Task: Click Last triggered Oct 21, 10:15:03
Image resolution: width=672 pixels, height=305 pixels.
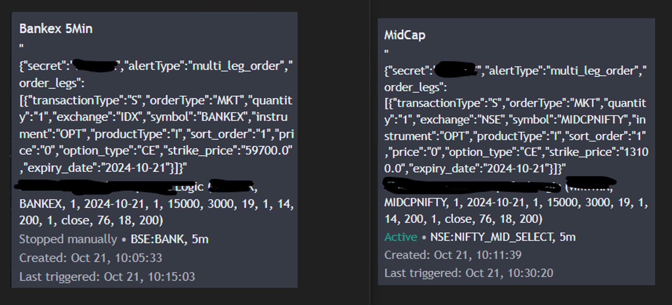Action: click(107, 277)
